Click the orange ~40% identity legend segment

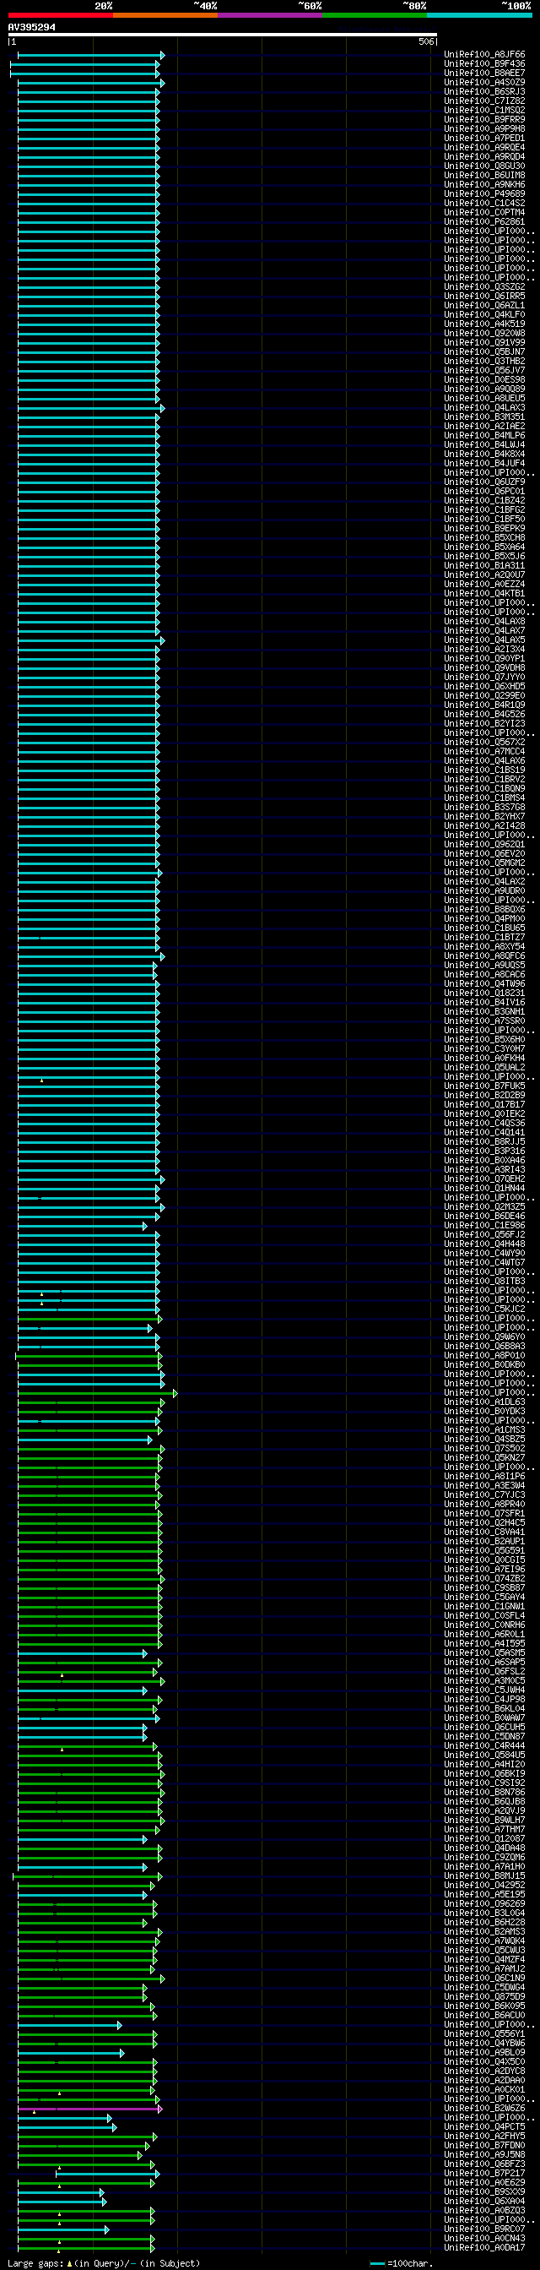tap(165, 15)
